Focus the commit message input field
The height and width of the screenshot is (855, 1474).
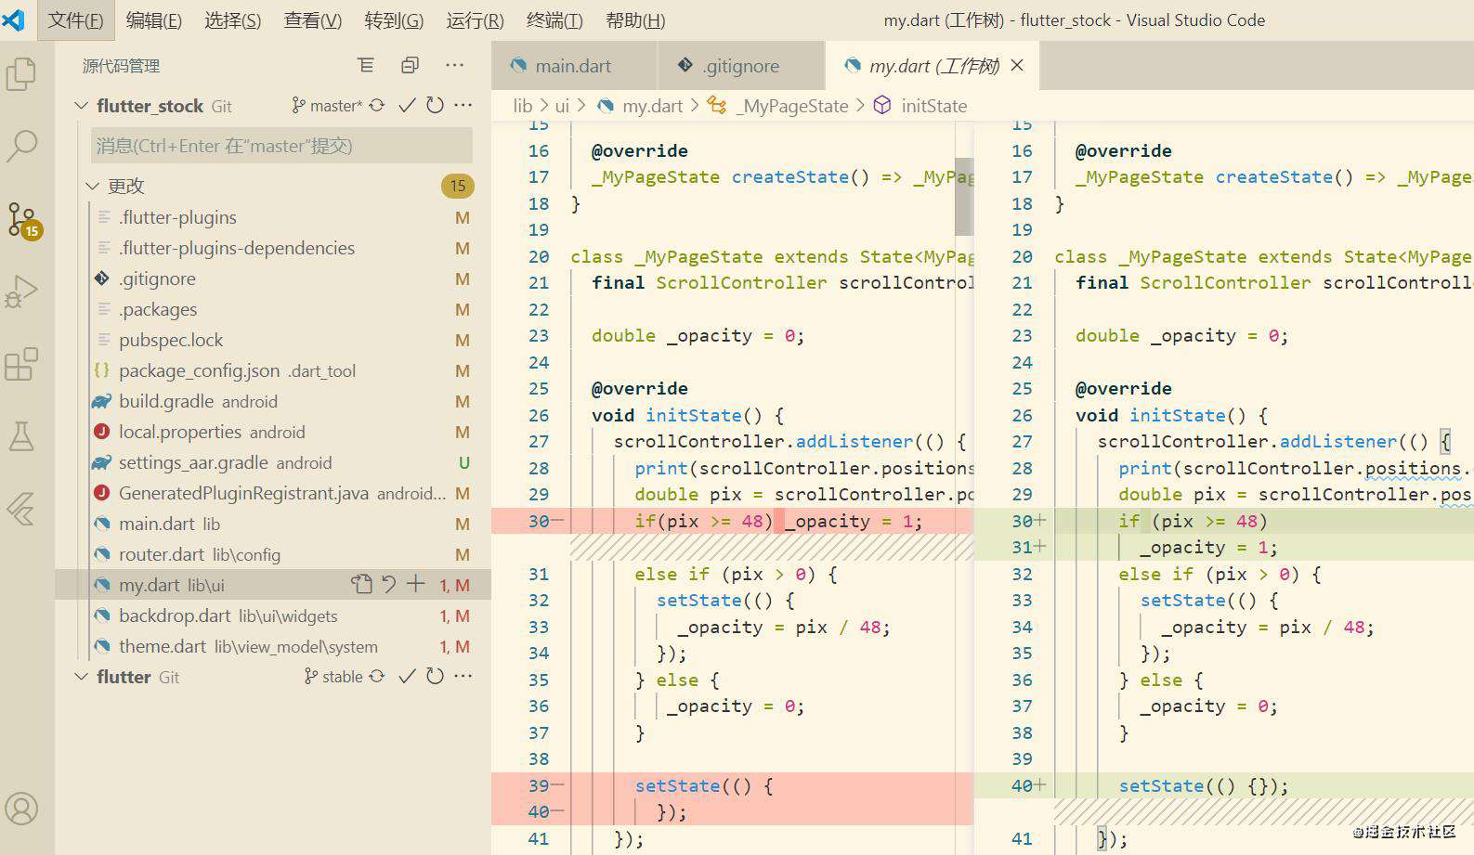click(x=281, y=146)
